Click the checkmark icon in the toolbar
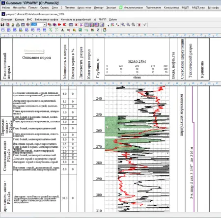The width and height of the screenshot is (221, 218). click(145, 25)
